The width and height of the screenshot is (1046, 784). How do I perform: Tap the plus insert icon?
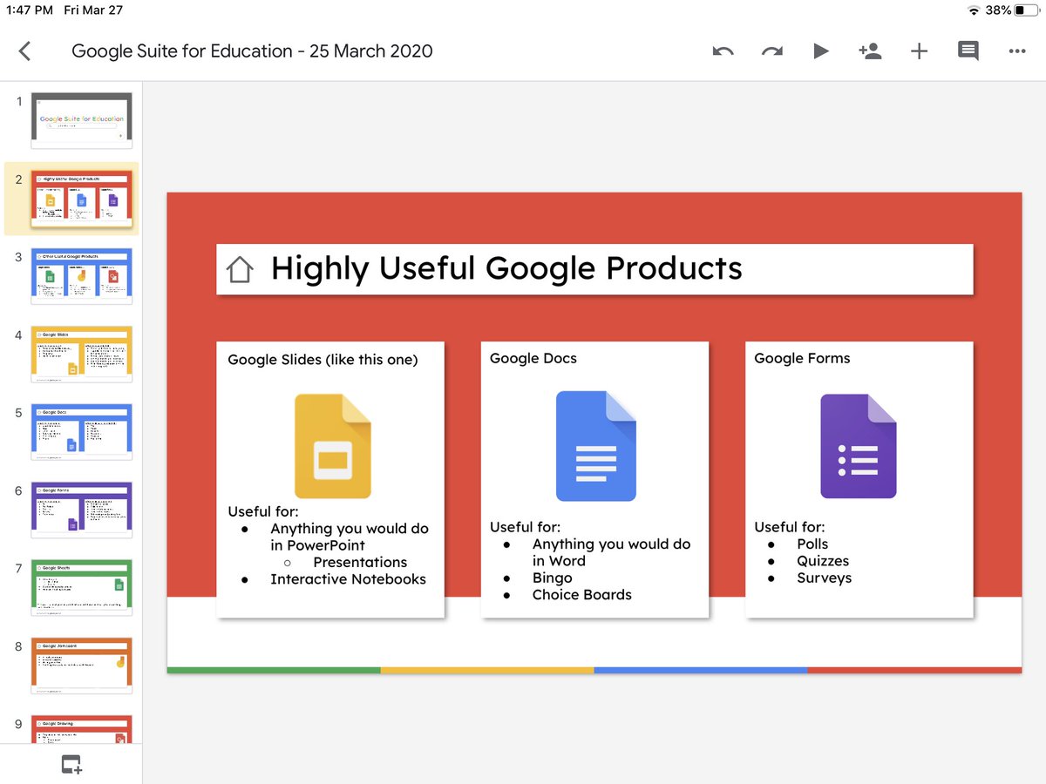coord(919,51)
